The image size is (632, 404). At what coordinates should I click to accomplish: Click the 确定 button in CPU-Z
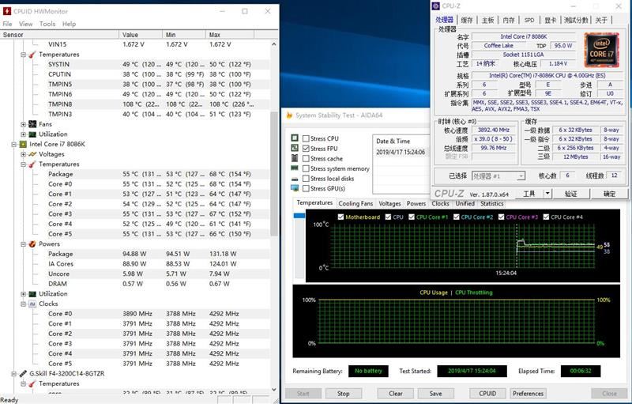609,194
